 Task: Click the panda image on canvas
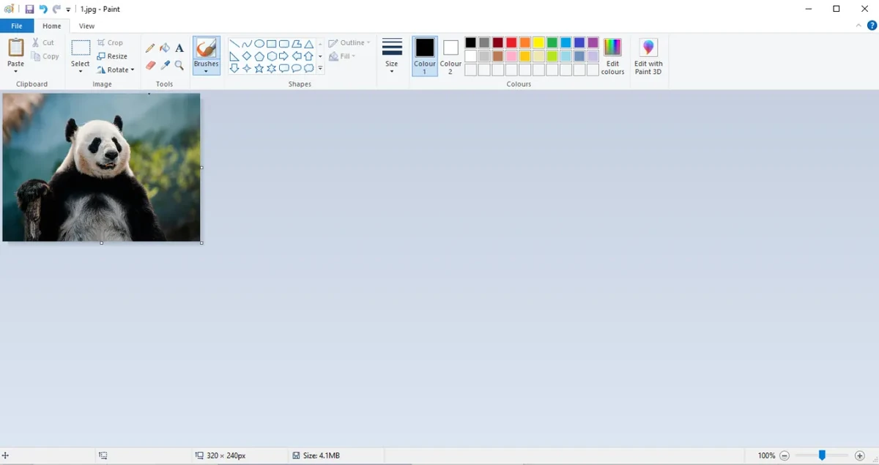[101, 167]
